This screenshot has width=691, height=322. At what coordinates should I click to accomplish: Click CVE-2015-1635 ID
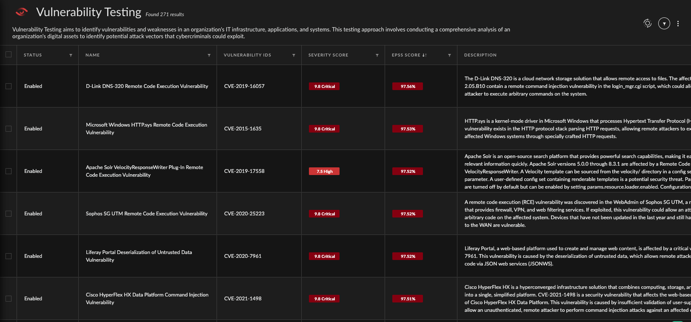pyautogui.click(x=243, y=129)
